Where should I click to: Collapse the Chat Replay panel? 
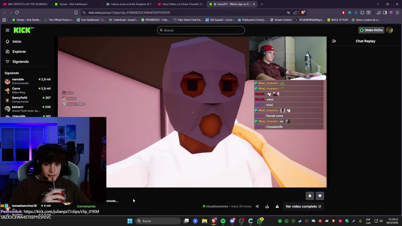pos(334,41)
